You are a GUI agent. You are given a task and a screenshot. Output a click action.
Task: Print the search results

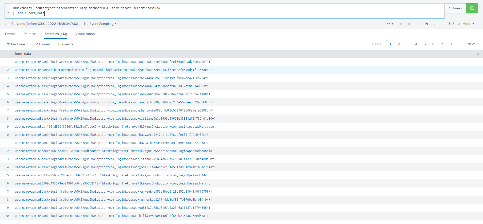tap(427, 24)
